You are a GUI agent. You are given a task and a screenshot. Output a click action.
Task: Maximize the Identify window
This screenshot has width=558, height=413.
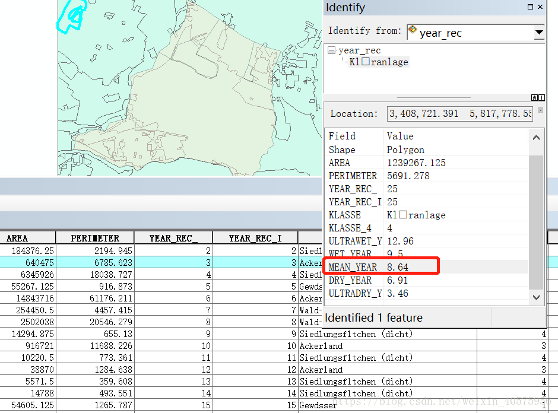(530, 7)
